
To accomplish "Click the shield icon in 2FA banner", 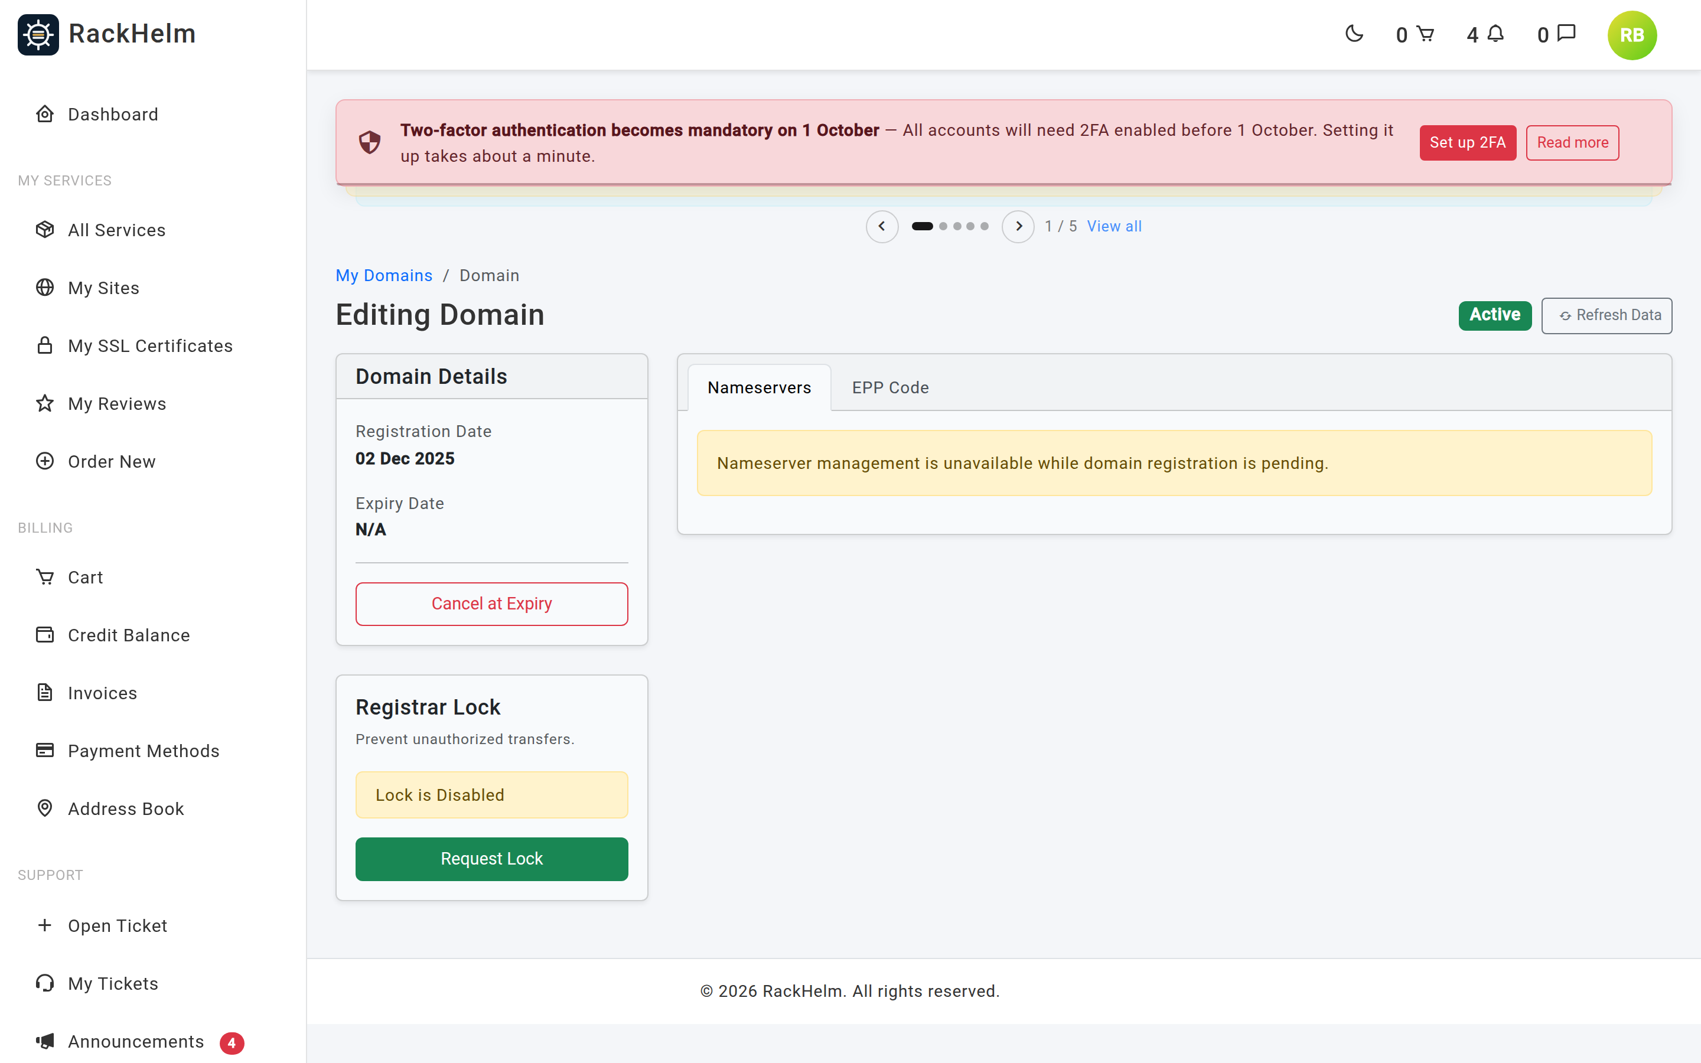I will [370, 143].
